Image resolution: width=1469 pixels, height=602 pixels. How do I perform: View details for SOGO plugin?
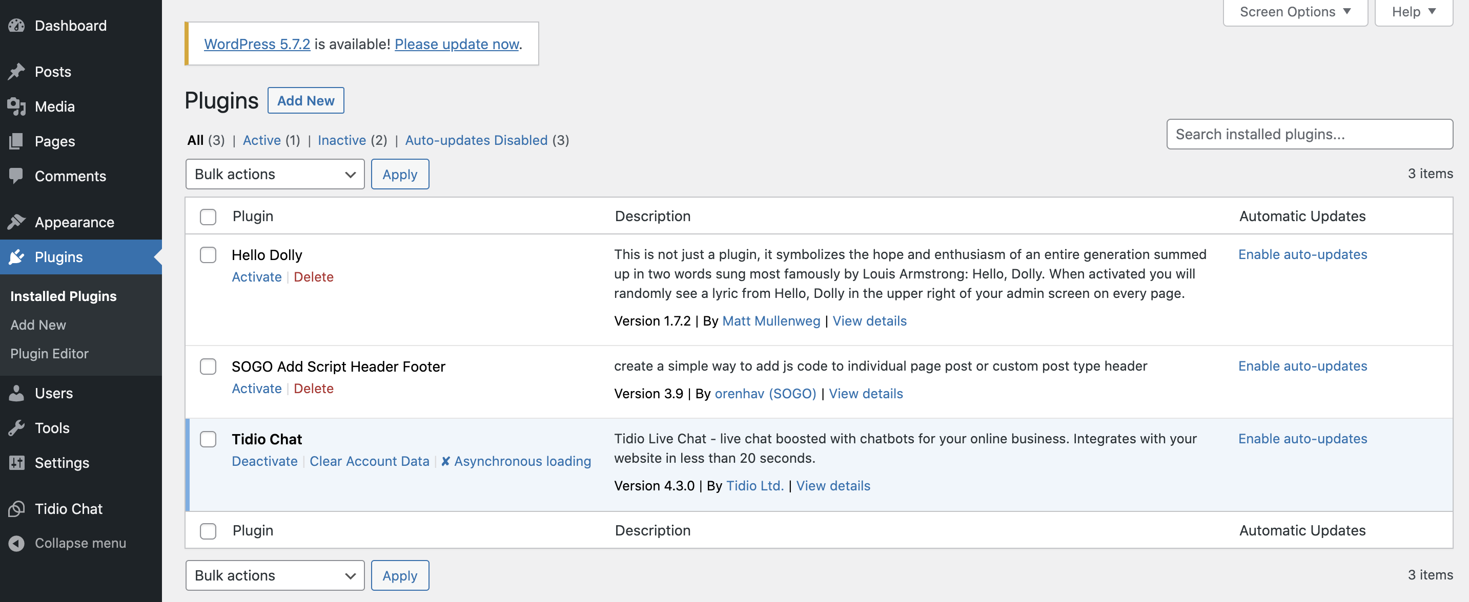pyautogui.click(x=866, y=394)
